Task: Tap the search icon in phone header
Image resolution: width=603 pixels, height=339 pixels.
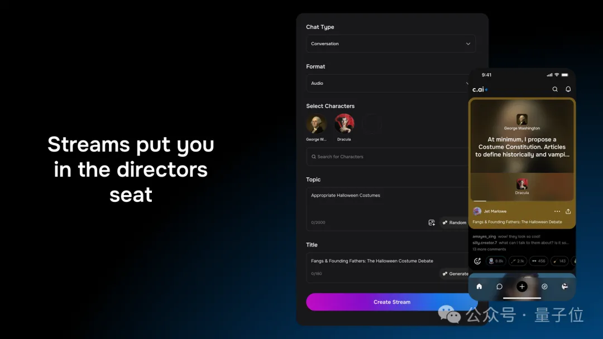Action: (x=555, y=89)
